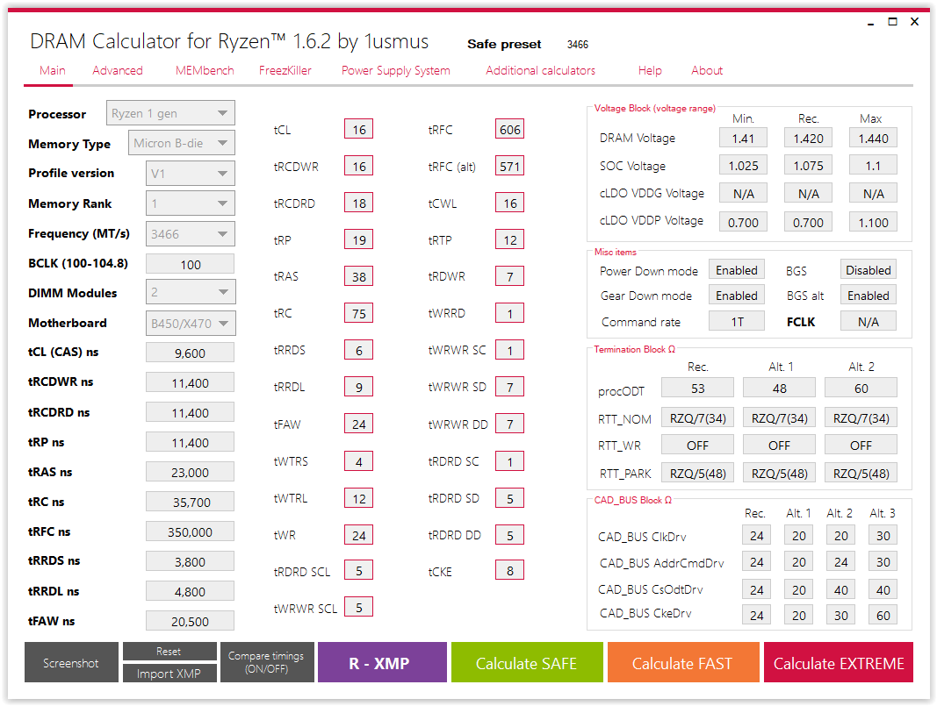Click RTT_WR Alt. 1 OFF value
Viewport: 937px width, 706px height.
point(779,446)
